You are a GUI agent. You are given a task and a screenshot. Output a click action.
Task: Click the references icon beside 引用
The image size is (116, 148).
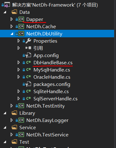28,48
